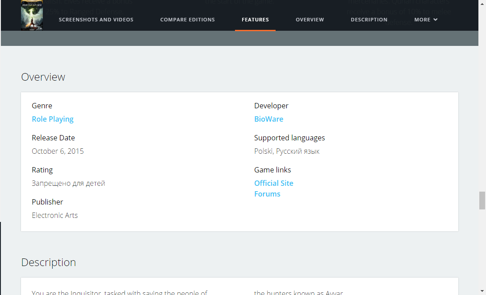Click the Release Date label
The image size is (486, 295).
pyautogui.click(x=53, y=138)
